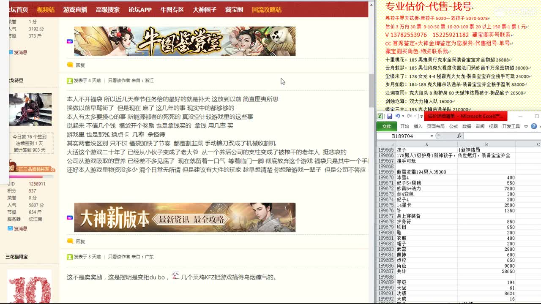Open 藏宝阁 in forum navigation
The height and width of the screenshot is (304, 541).
(x=234, y=9)
